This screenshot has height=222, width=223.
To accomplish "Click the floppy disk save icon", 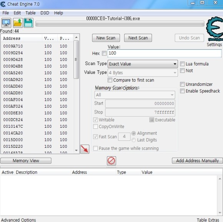I will point(28,23).
